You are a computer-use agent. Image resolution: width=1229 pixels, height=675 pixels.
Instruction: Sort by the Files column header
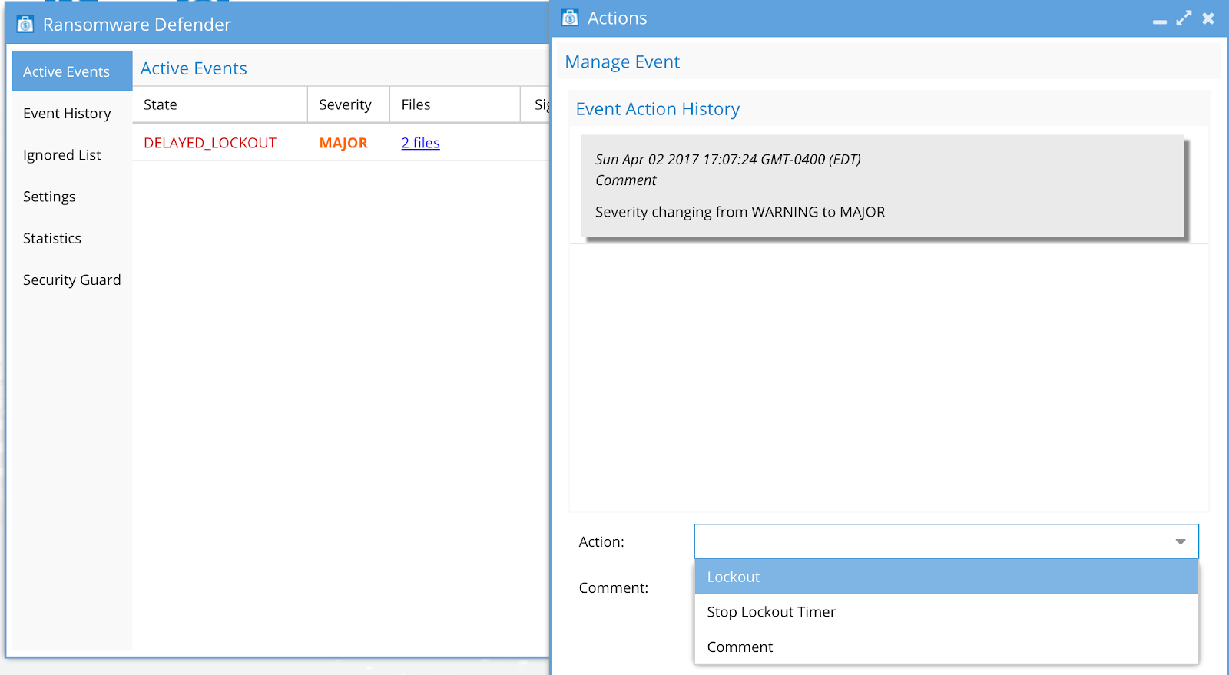pos(455,104)
